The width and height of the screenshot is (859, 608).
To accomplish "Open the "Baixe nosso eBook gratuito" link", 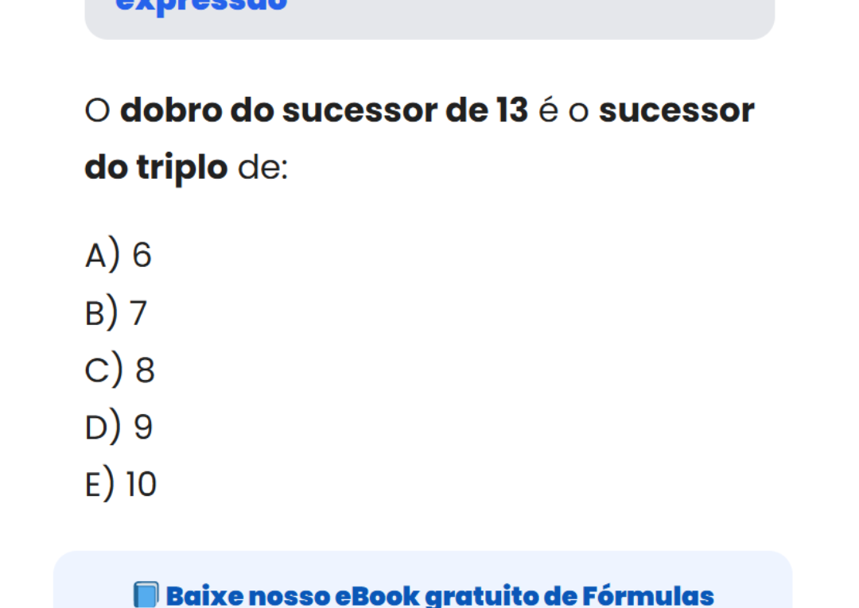I will (x=437, y=595).
